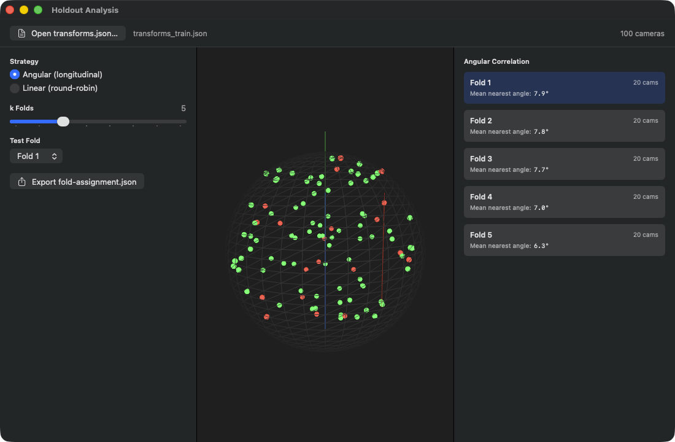Click the k Folds slider track's right end
The height and width of the screenshot is (442, 675).
[184, 122]
